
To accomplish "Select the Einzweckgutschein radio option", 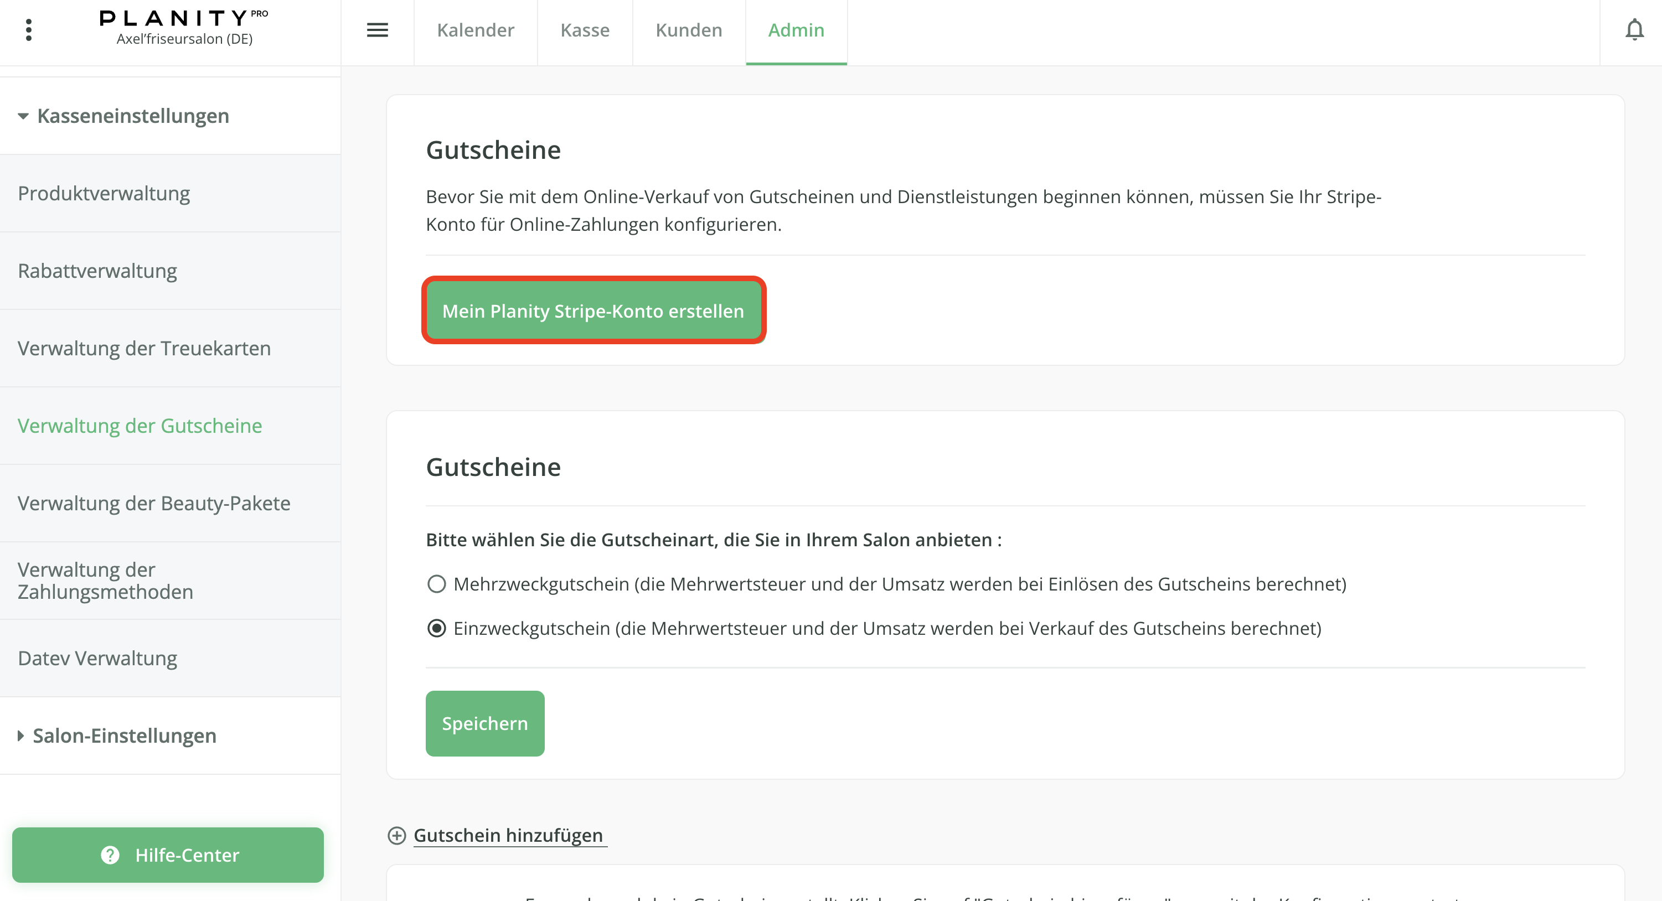I will 437,628.
